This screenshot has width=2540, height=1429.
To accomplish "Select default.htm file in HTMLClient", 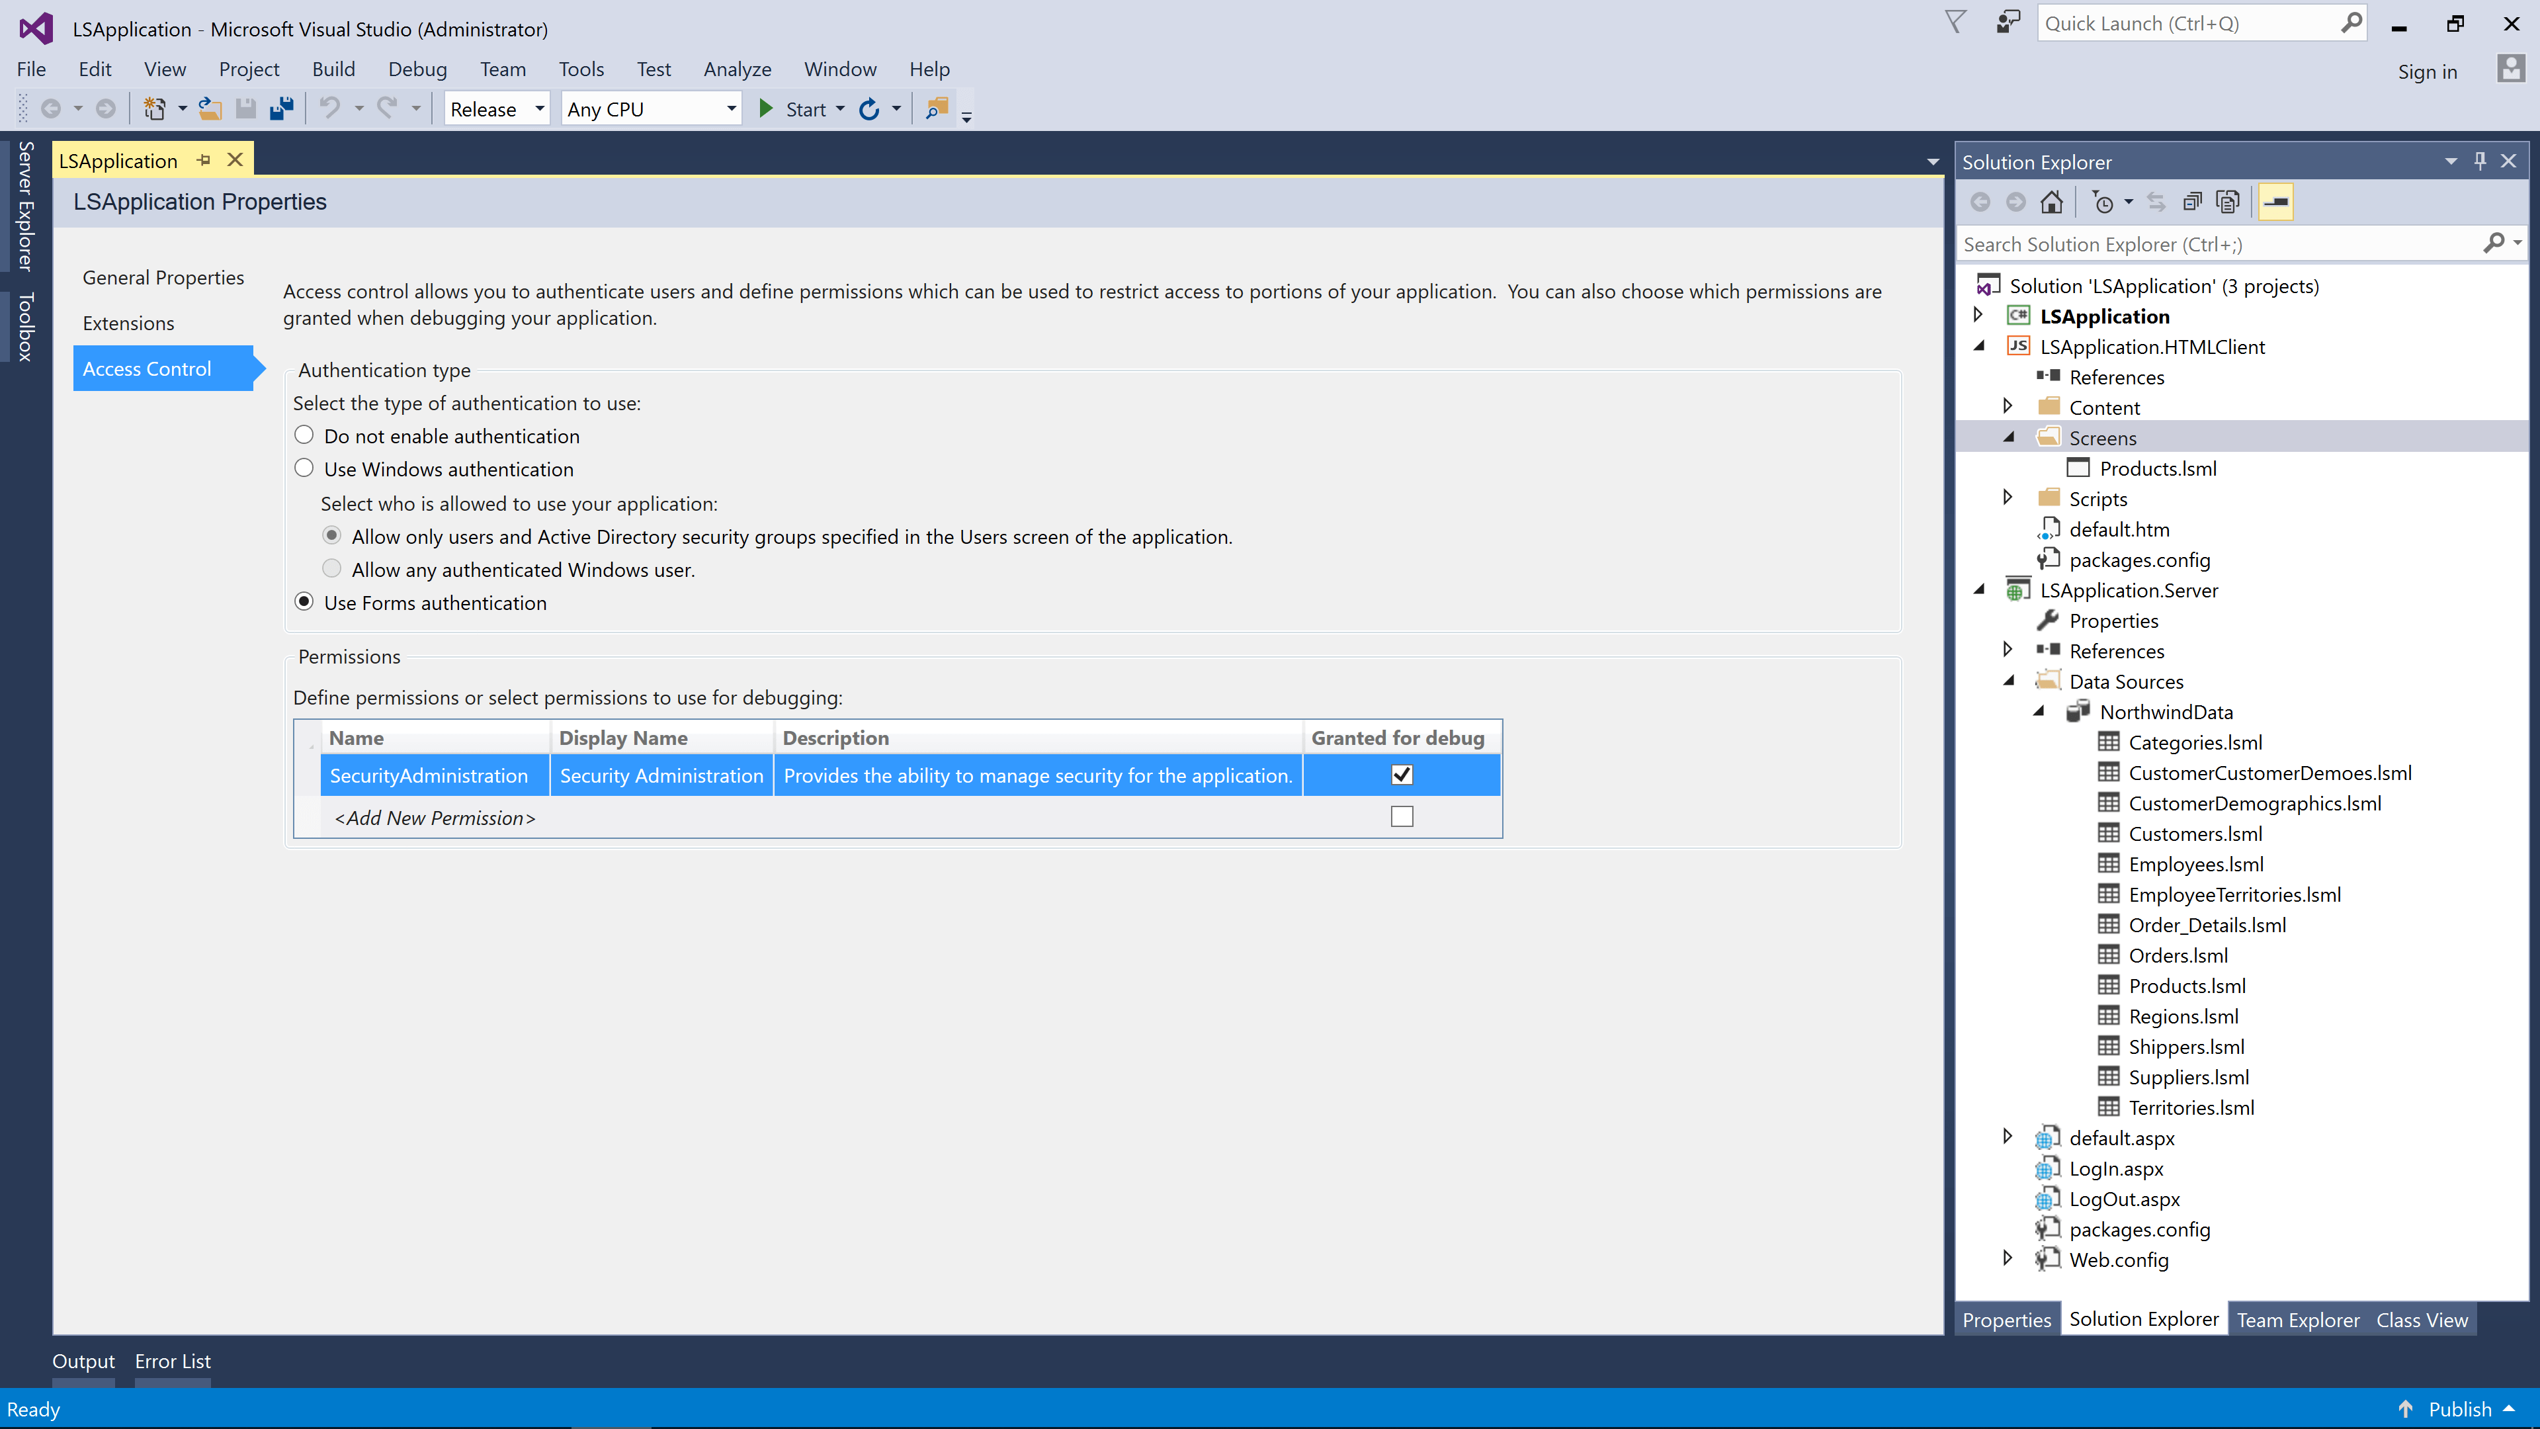I will (x=2119, y=529).
